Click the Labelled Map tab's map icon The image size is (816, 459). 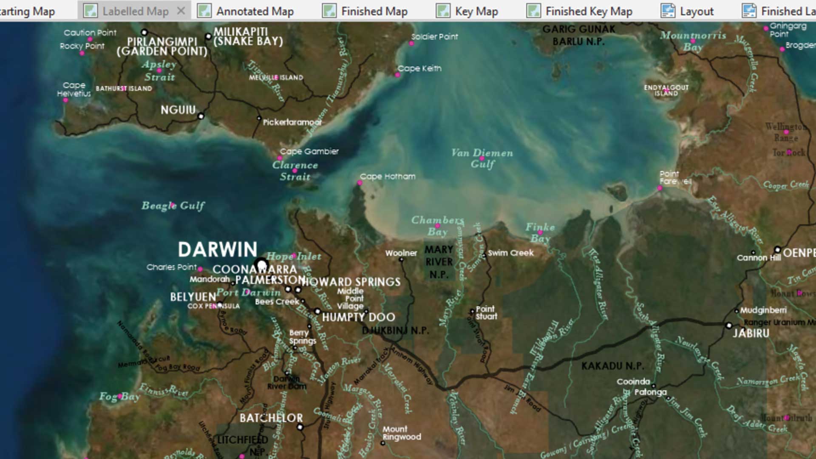[x=90, y=11]
